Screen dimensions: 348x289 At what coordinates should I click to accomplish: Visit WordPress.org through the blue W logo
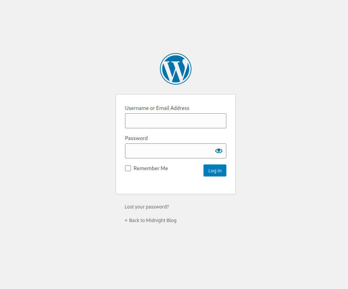pos(176,69)
